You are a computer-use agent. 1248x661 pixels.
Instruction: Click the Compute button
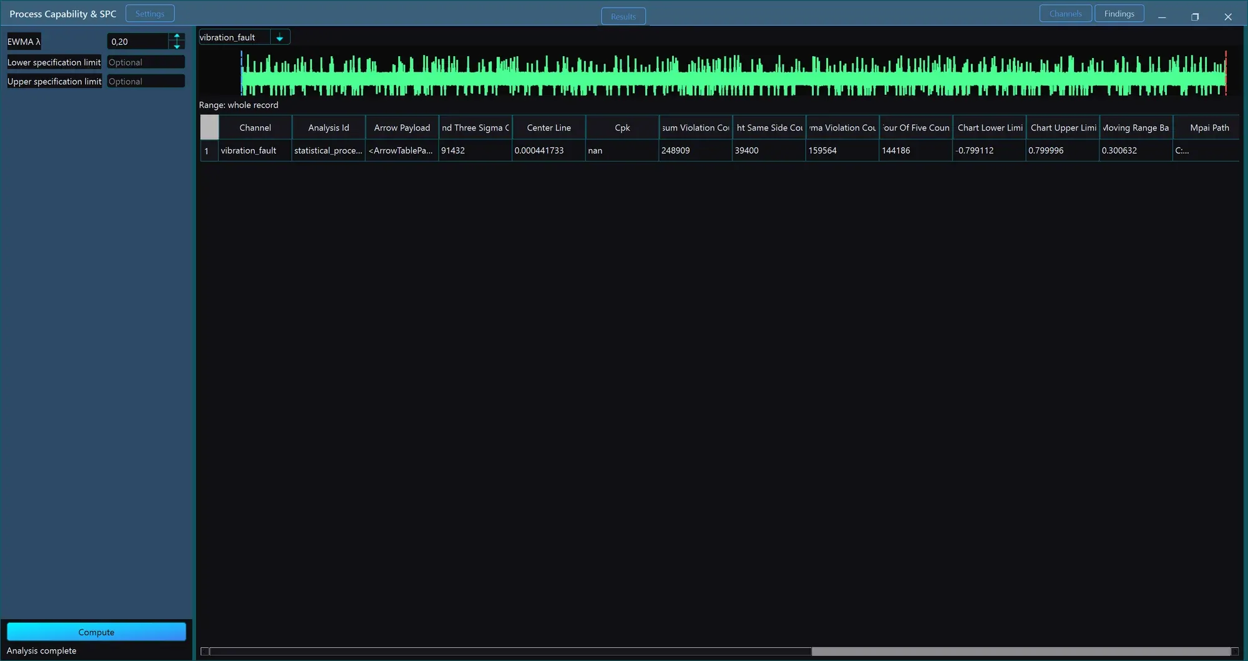[96, 632]
